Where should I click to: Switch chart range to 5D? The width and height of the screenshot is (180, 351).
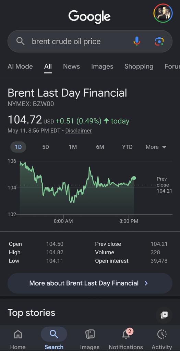pos(46,147)
